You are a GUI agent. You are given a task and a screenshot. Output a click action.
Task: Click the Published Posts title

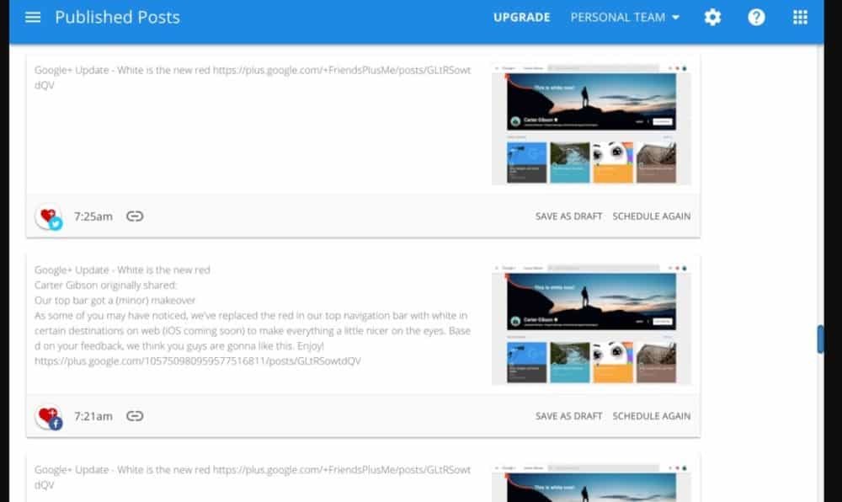pos(117,17)
